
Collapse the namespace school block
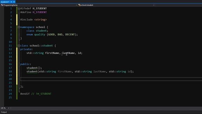coord(19,27)
